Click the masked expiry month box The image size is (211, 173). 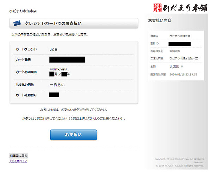click(52, 74)
